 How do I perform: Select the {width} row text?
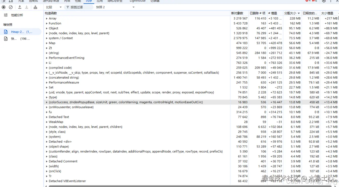coord(54,166)
